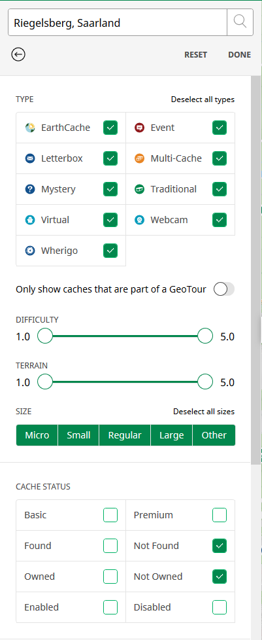This screenshot has height=640, width=262.
Task: Enable the GeoTour only toggle
Action: click(x=224, y=289)
